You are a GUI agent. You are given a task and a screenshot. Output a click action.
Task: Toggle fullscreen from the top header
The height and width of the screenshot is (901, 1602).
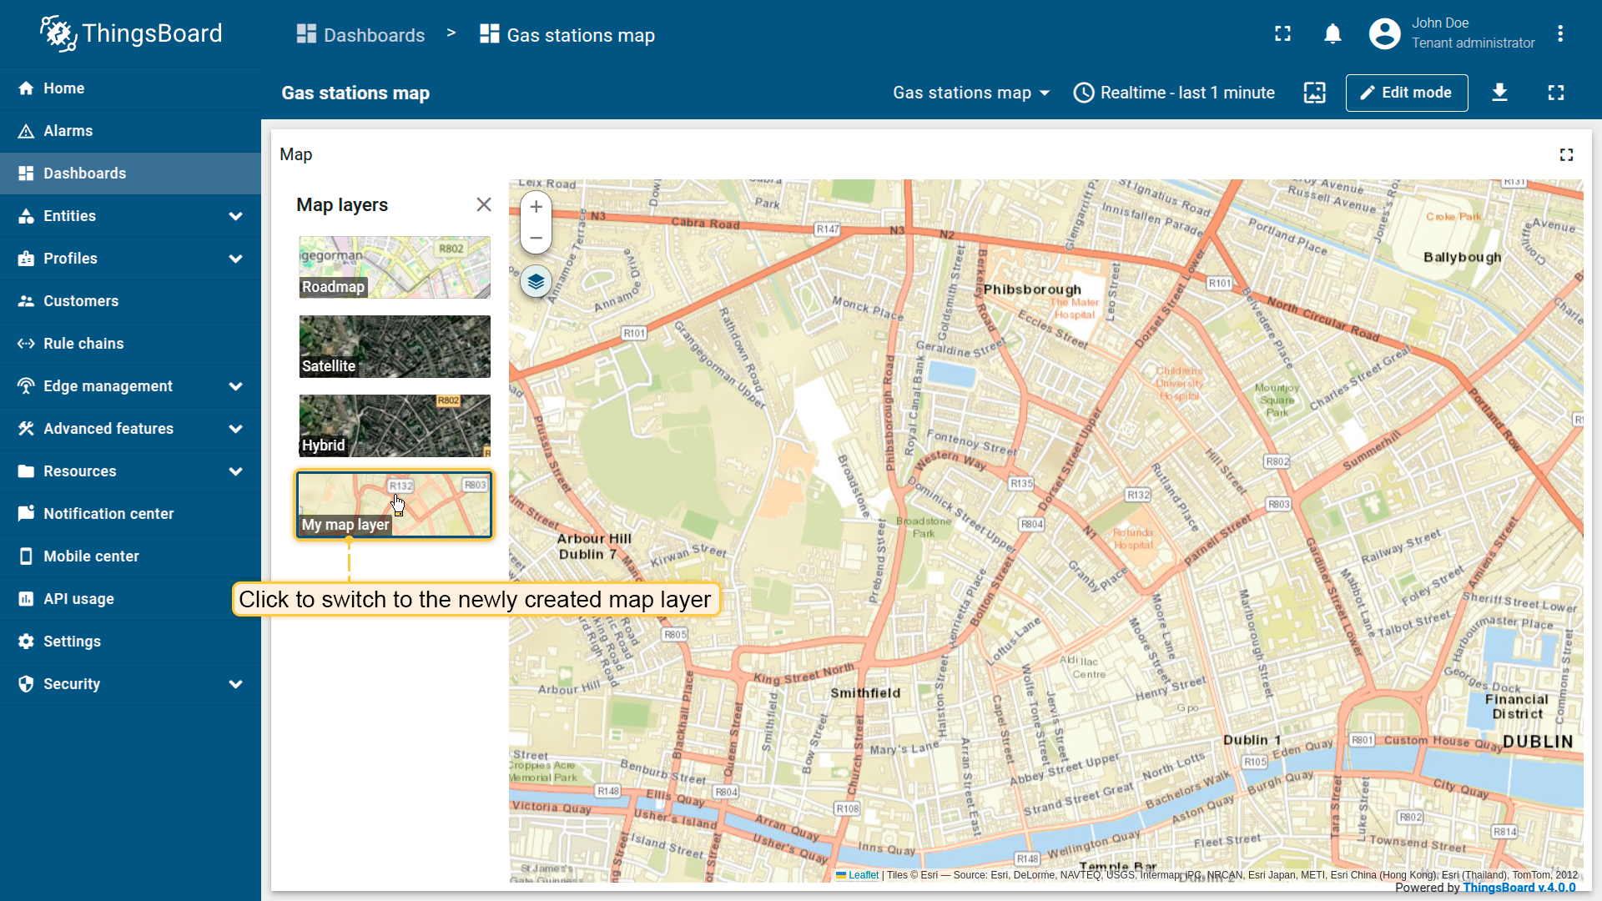1282,34
